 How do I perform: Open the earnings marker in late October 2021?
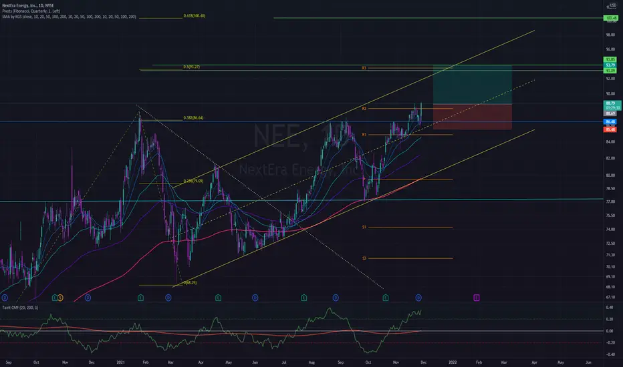coord(386,298)
